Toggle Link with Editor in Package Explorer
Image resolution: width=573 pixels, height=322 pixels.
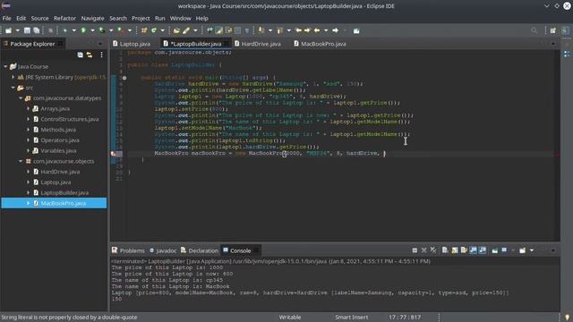[x=90, y=55]
